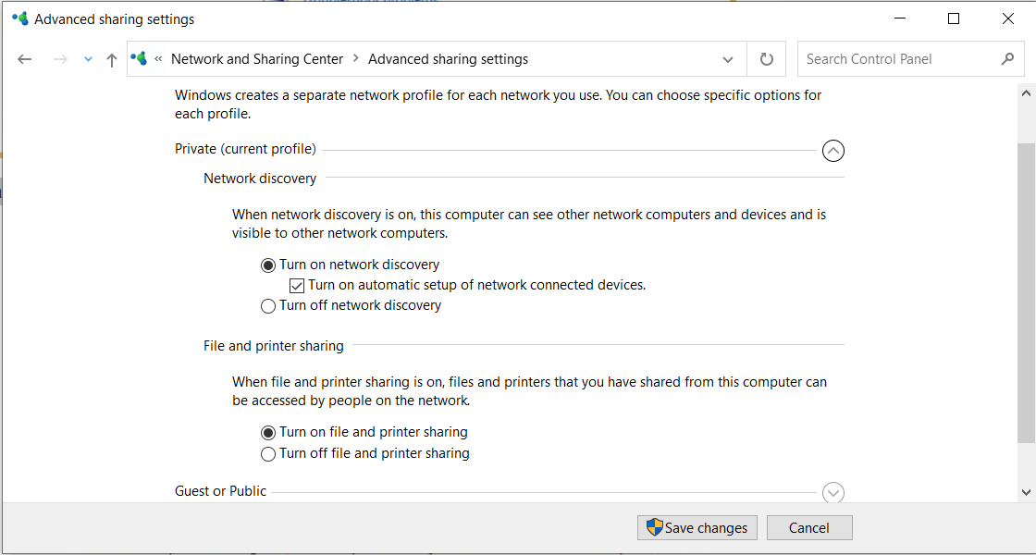Click the scrollbar up arrow
1036x555 pixels.
coord(1026,93)
